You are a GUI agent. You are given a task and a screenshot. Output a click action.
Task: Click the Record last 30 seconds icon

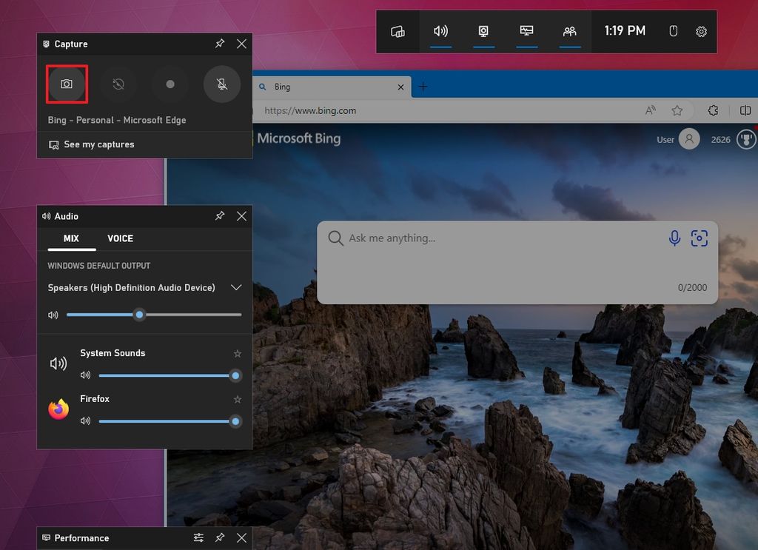118,84
